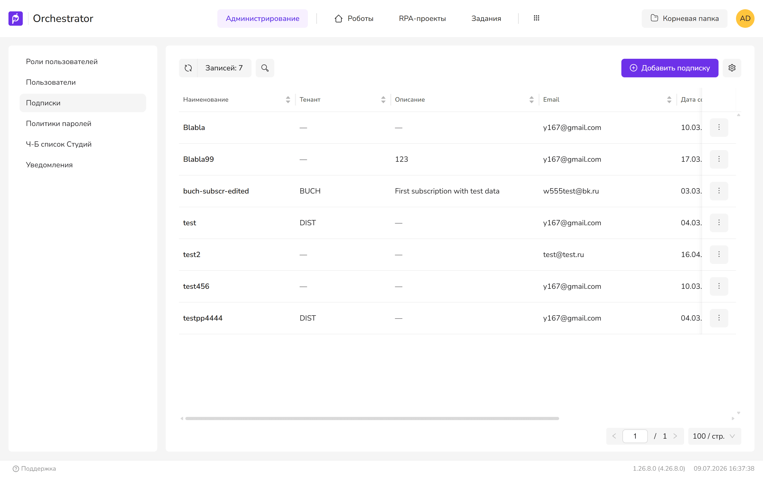Screen dimensions: 763x477
Task: Open Ч-Б список Студий in sidebar
Action: tap(83, 144)
